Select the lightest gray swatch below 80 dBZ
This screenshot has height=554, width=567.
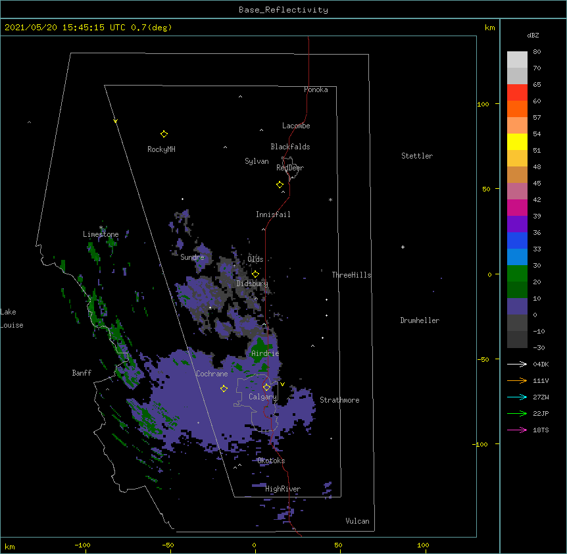pyautogui.click(x=517, y=60)
